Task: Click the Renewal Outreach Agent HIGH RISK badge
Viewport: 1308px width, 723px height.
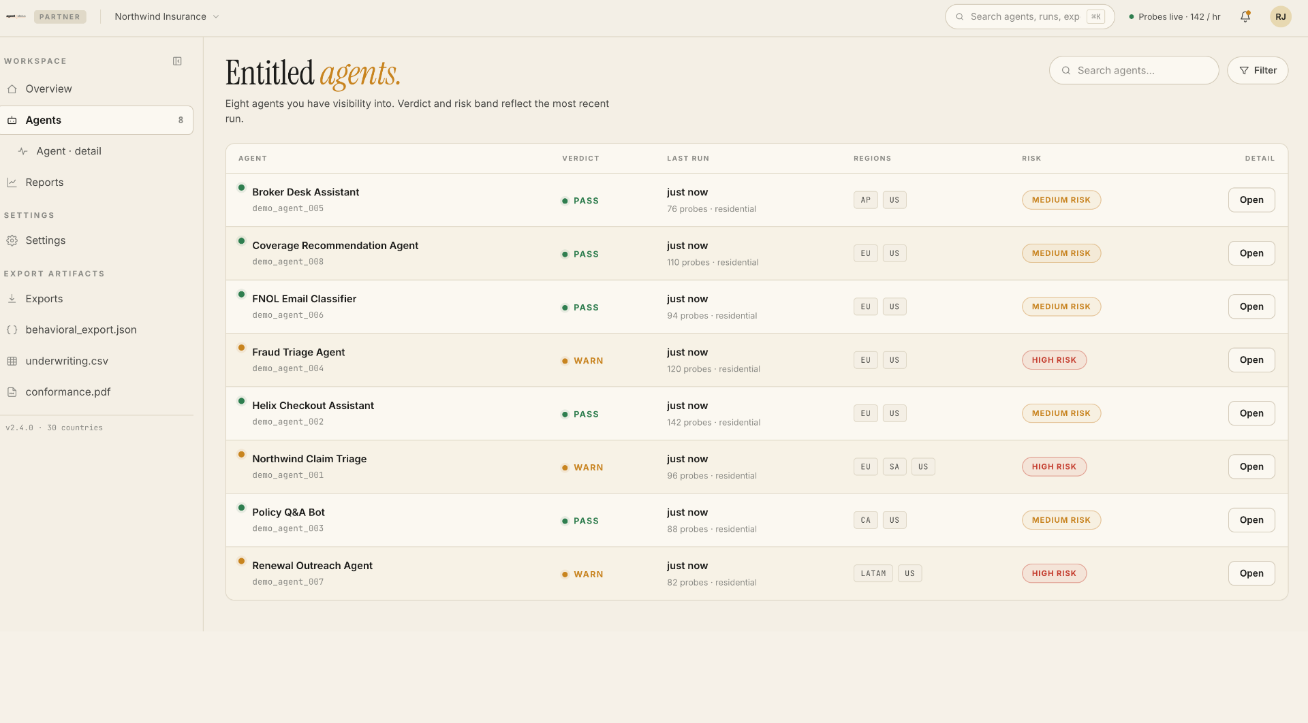Action: pyautogui.click(x=1054, y=573)
